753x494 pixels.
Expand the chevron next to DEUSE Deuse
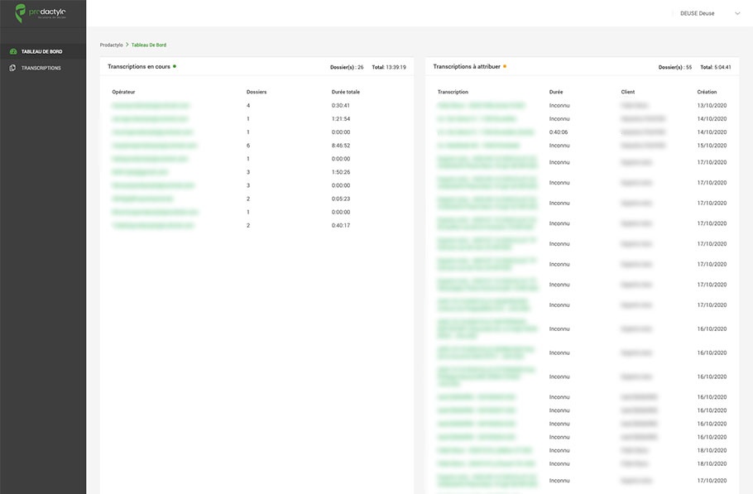736,13
